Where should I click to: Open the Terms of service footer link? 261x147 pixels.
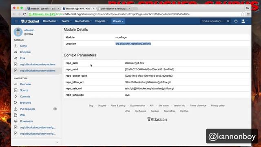click(x=198, y=105)
